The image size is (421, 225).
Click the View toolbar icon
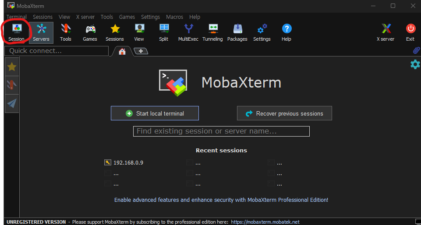pyautogui.click(x=139, y=33)
